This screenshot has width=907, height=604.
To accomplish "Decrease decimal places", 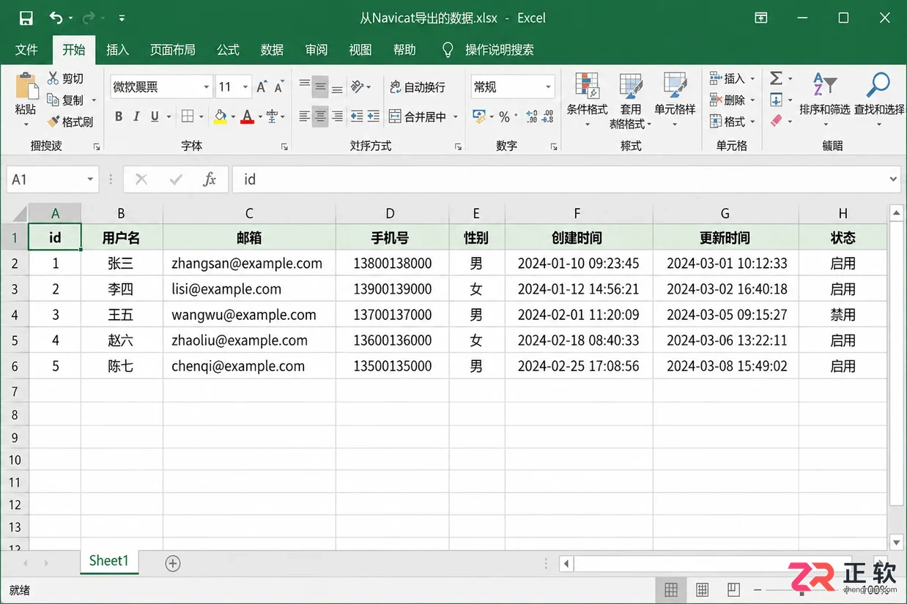I will click(549, 116).
